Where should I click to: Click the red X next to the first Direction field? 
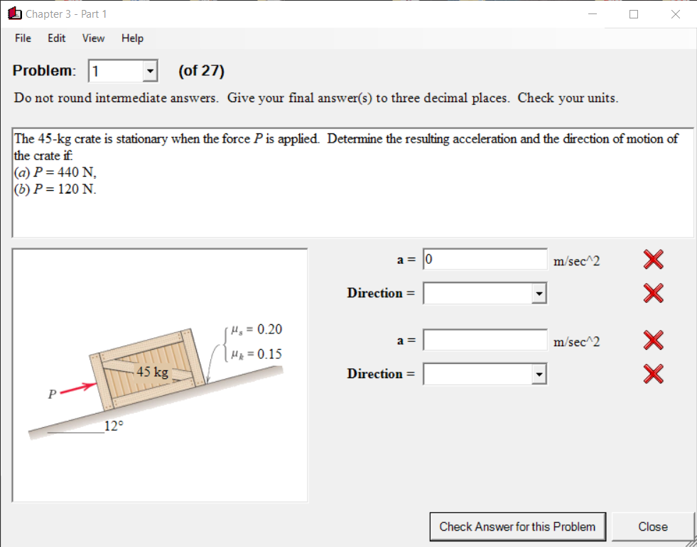(652, 293)
